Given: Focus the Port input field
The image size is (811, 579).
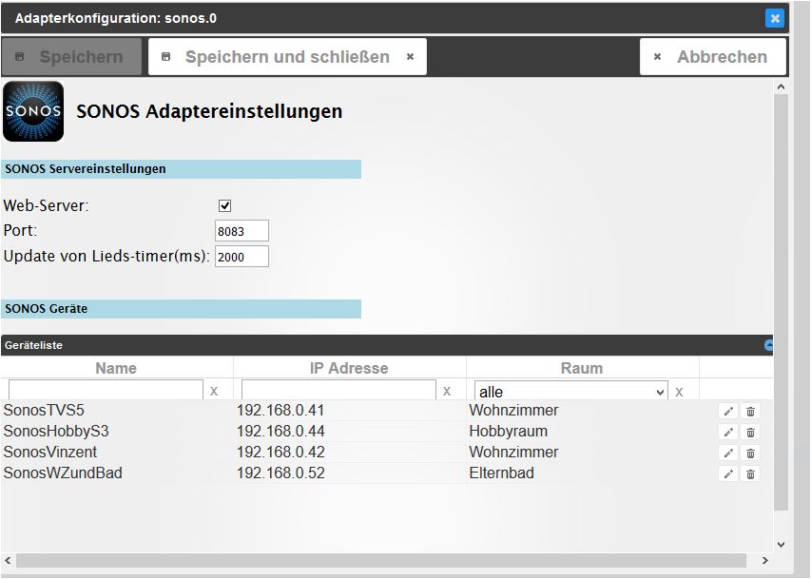Looking at the screenshot, I should pos(241,231).
